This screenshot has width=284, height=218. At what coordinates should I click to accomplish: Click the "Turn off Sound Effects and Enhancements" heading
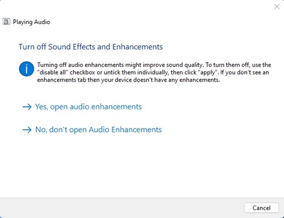click(90, 46)
